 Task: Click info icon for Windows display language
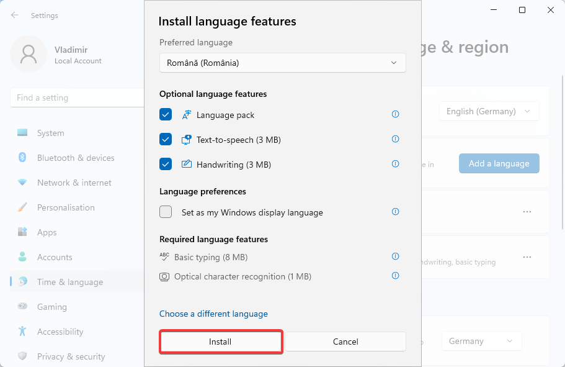[395, 212]
